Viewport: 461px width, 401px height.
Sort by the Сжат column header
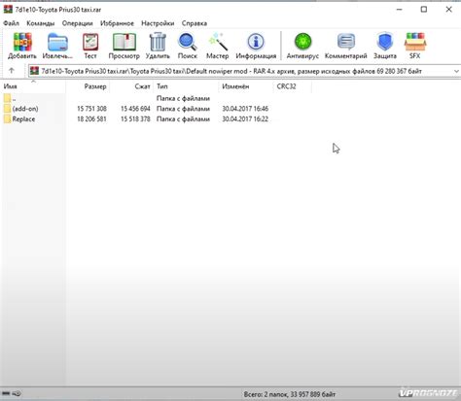131,86
